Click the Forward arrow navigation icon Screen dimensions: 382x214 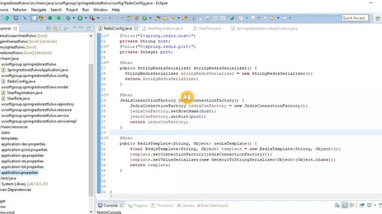coord(284,18)
